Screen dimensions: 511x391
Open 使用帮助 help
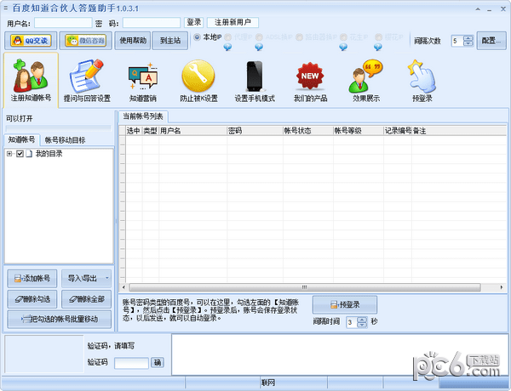point(133,41)
